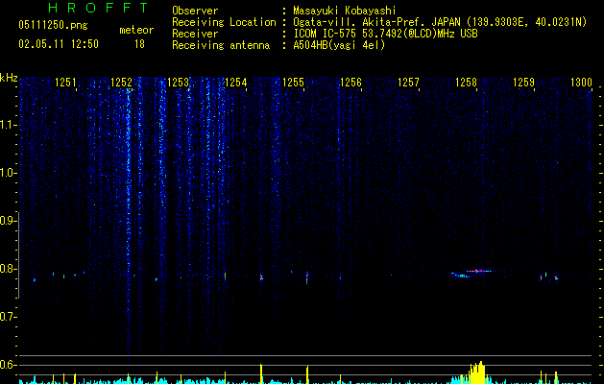
Task: Click the 0.9 kHz frequency label
Action: (8, 221)
